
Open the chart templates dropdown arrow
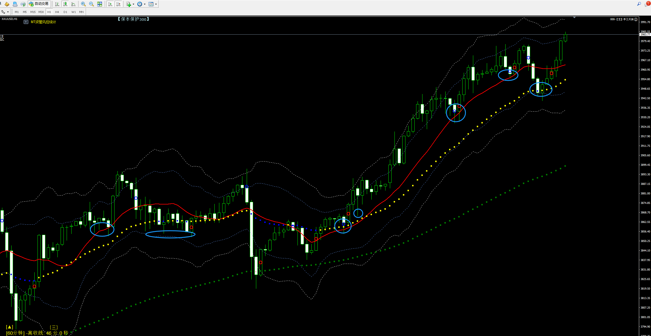[x=156, y=4]
